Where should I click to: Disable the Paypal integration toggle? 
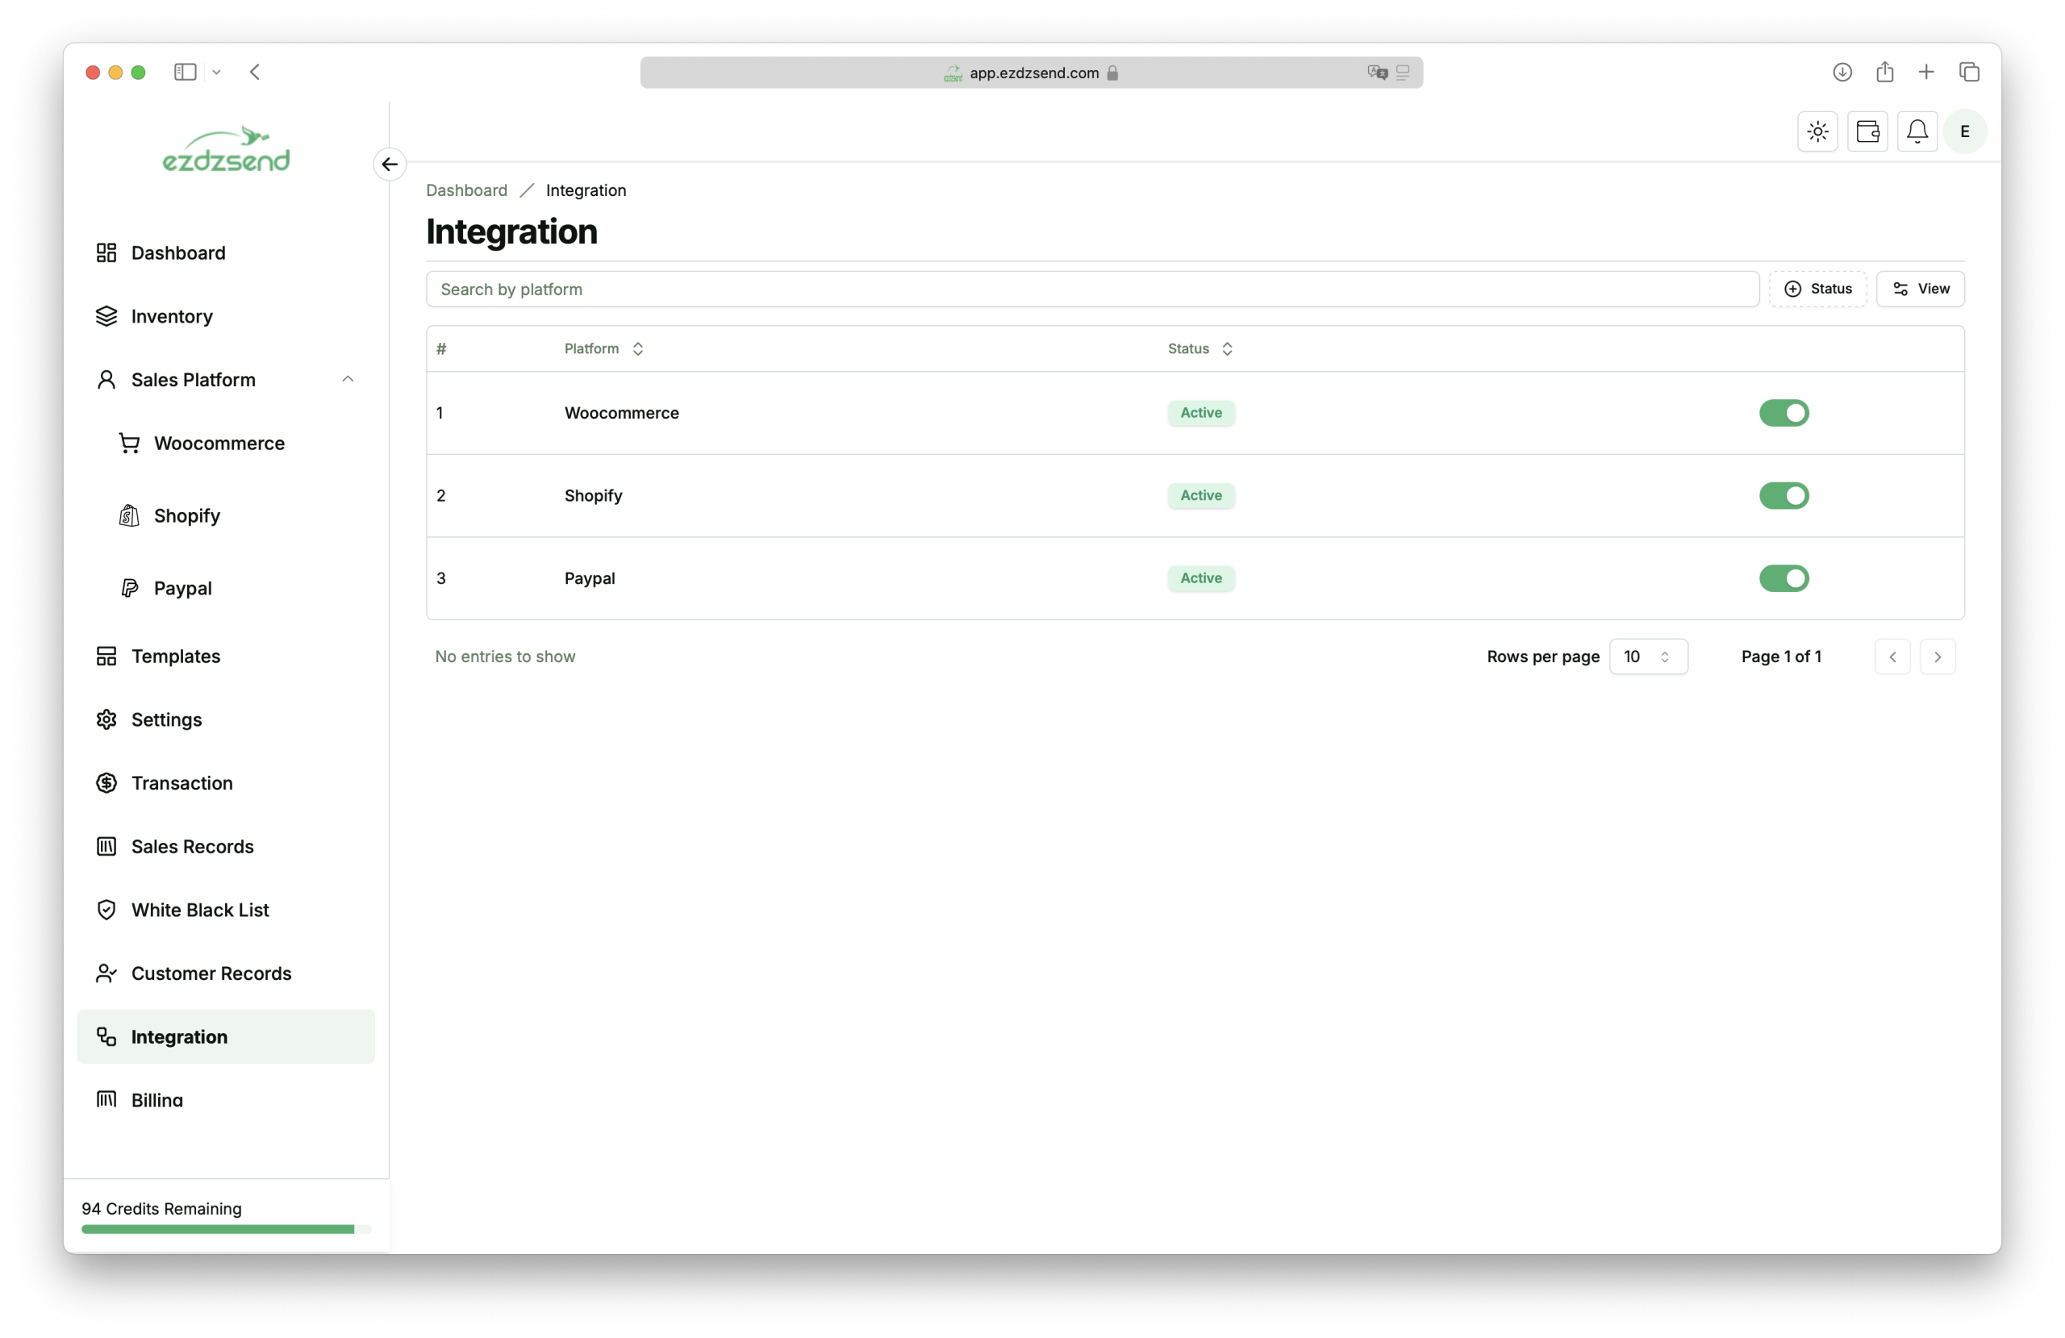[1783, 579]
